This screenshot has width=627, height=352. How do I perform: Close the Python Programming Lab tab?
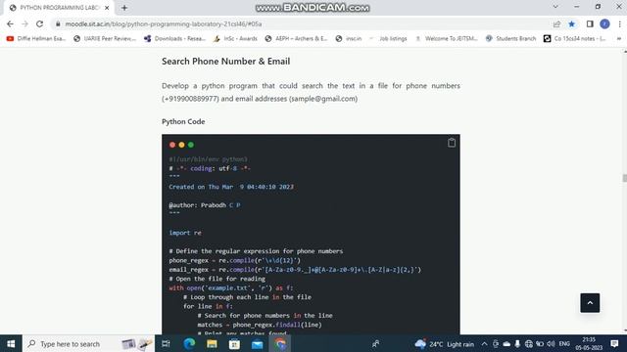(107, 8)
